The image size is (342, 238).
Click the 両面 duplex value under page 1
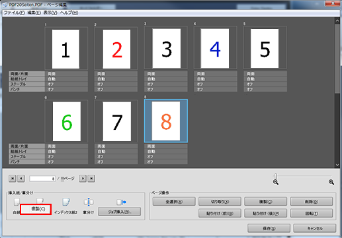click(x=66, y=74)
